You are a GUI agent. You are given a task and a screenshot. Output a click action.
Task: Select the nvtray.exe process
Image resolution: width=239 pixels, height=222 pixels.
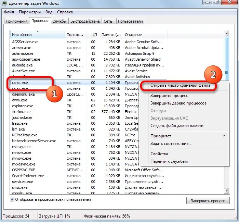pyautogui.click(x=21, y=147)
